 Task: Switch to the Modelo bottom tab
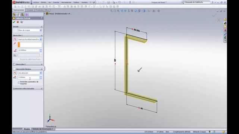[27, 129]
